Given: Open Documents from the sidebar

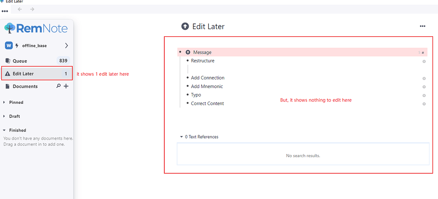Looking at the screenshot, I should coord(25,86).
